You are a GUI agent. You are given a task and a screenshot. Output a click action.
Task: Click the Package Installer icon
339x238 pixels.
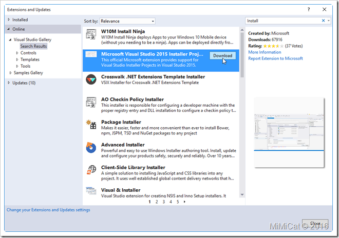click(x=91, y=125)
